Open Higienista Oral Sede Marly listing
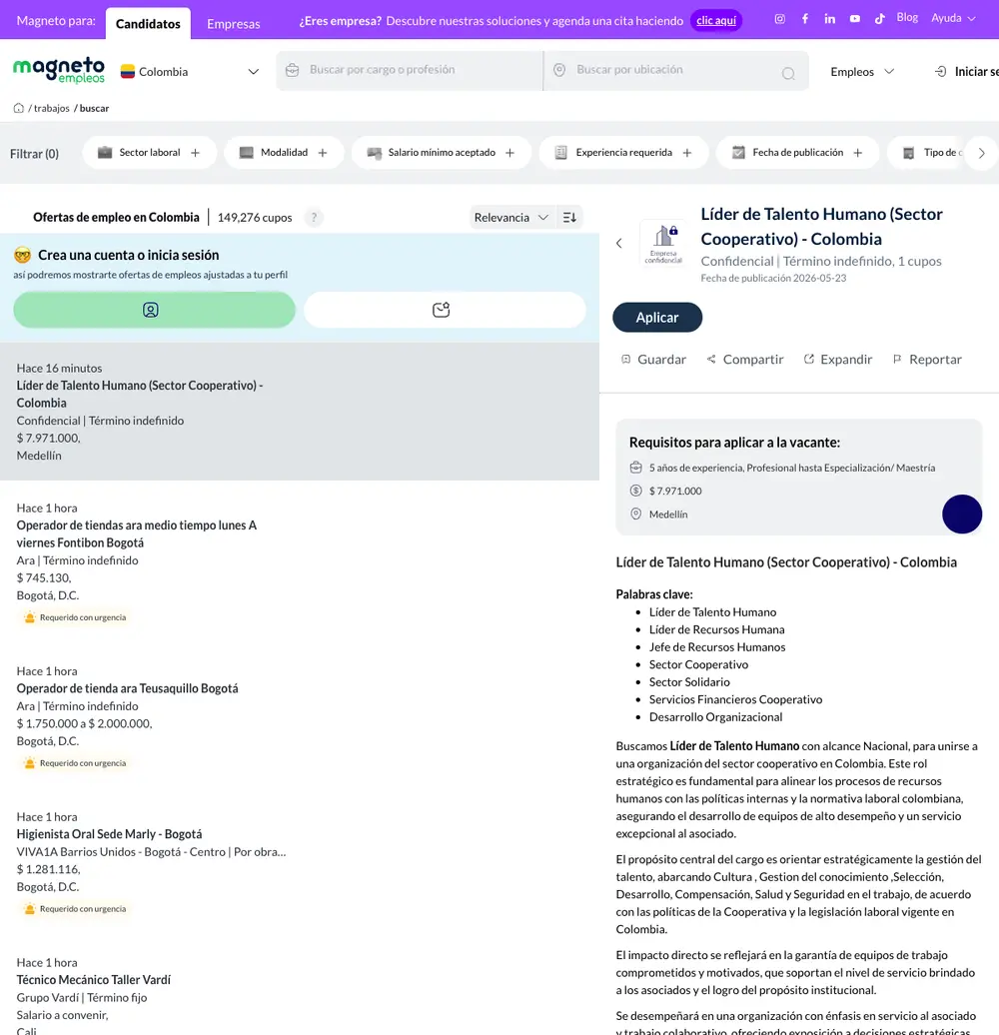Screen dimensions: 999x1035 tap(300, 861)
